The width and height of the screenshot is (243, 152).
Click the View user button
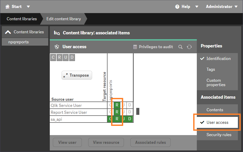click(x=67, y=143)
